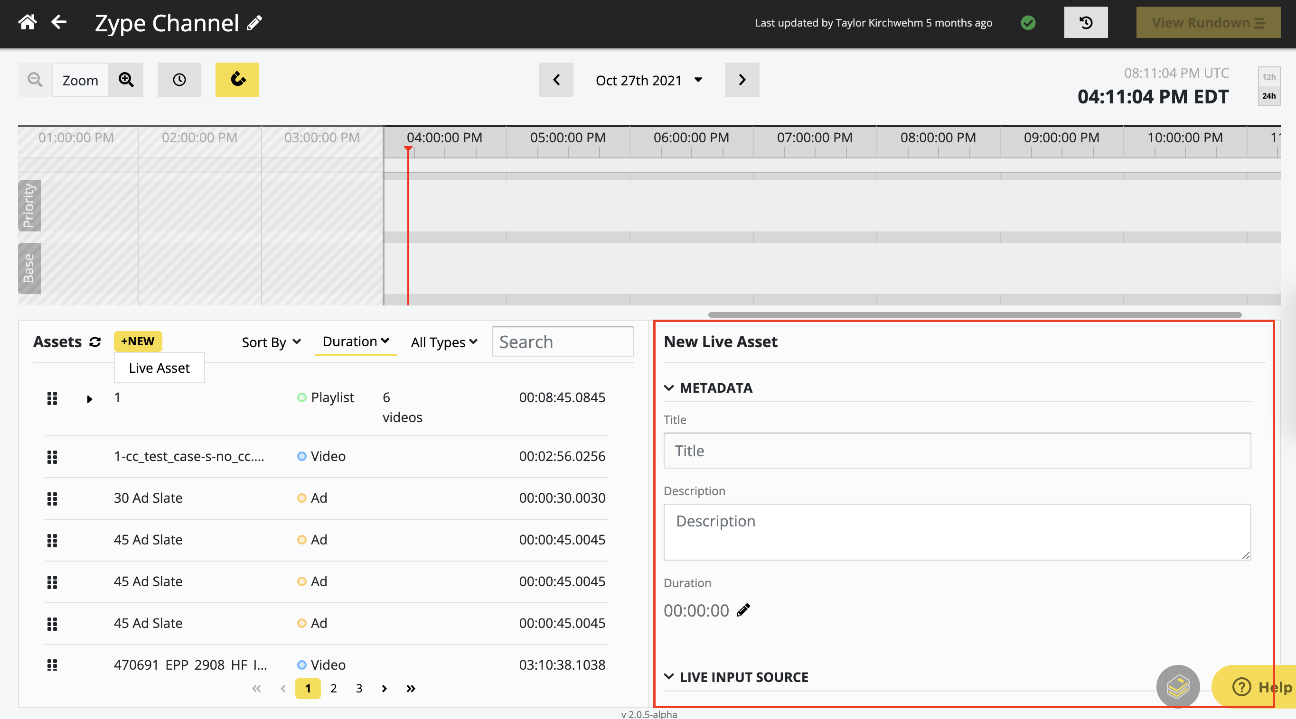Go to the previous day arrow
This screenshot has width=1296, height=719.
tap(556, 80)
